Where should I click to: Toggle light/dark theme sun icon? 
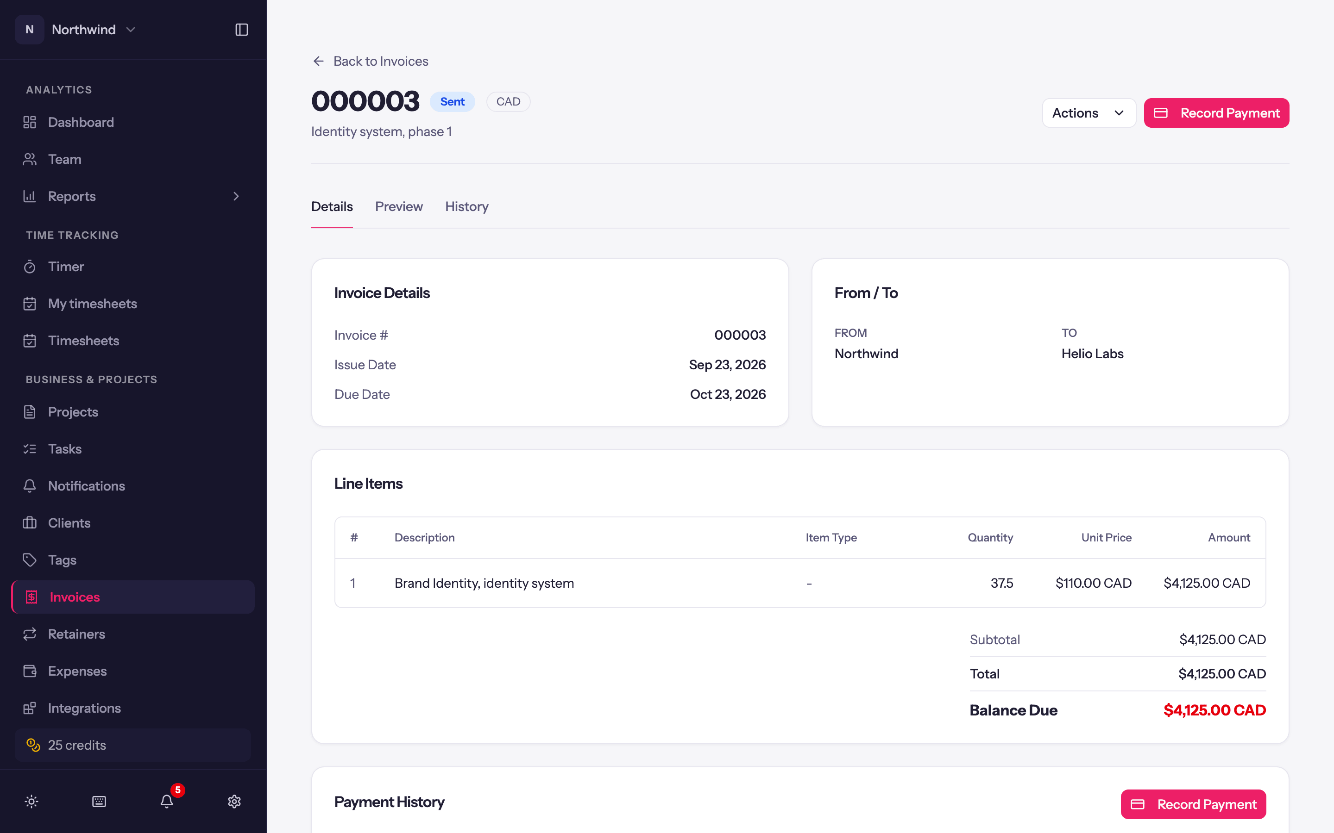31,802
